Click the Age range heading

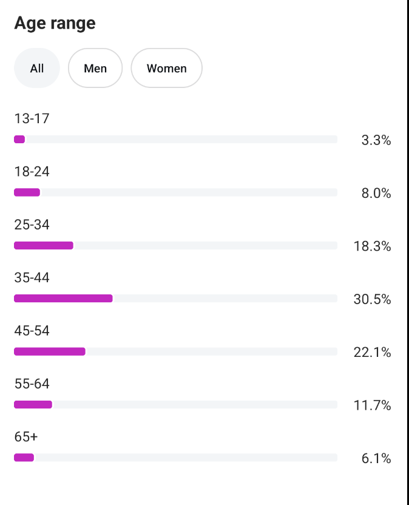pos(55,24)
